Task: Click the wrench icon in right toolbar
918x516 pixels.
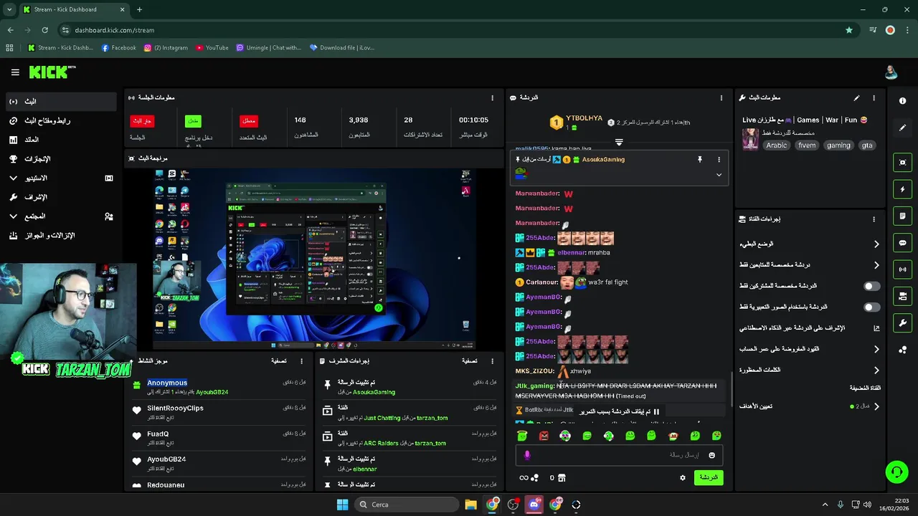Action: [903, 322]
